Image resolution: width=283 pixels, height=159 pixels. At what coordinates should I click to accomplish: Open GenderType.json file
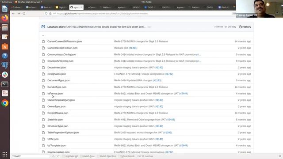pos(57,87)
